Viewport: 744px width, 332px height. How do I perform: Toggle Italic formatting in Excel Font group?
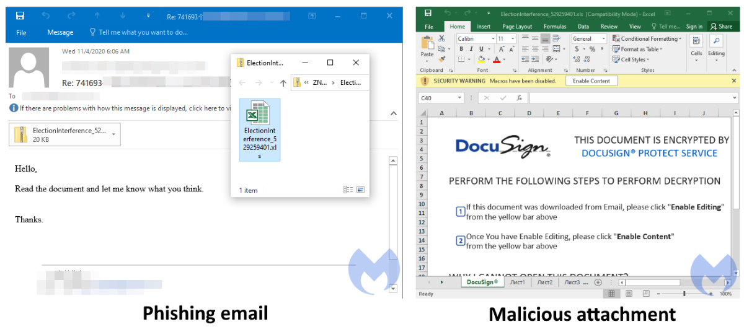tap(472, 49)
